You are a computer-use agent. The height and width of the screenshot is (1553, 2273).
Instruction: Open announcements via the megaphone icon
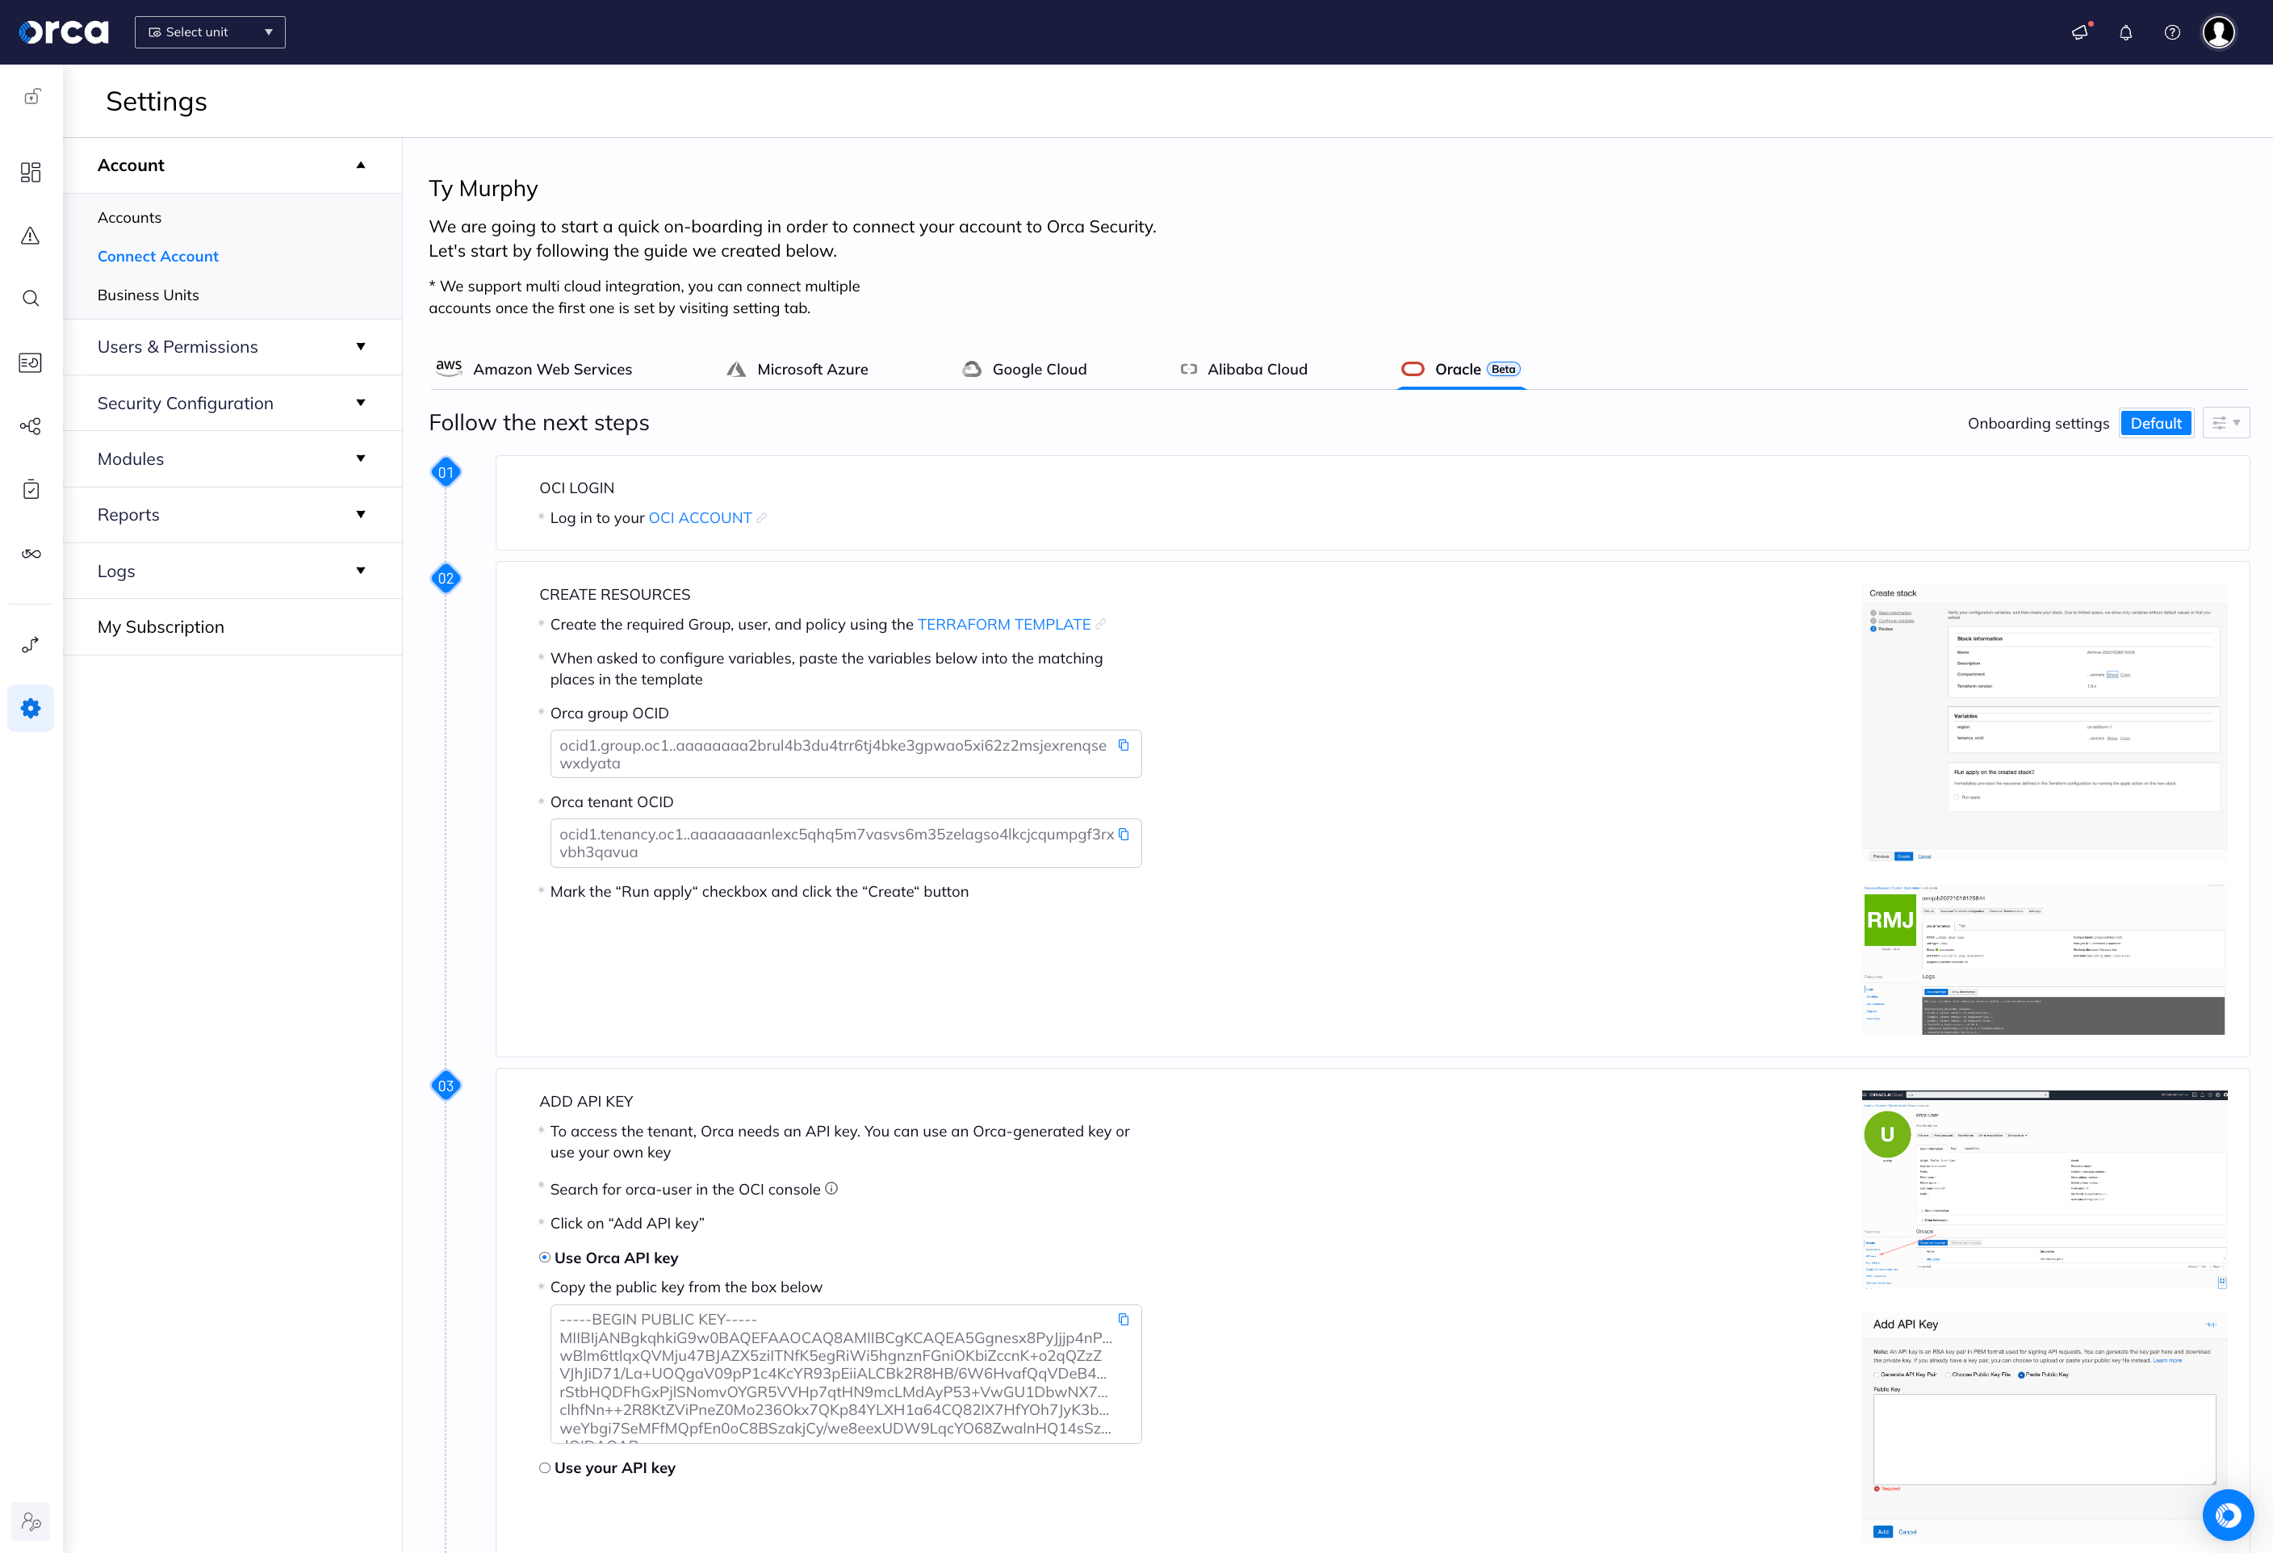point(2078,32)
